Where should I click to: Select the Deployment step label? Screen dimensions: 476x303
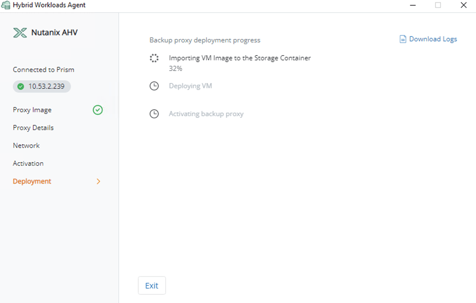(x=32, y=181)
